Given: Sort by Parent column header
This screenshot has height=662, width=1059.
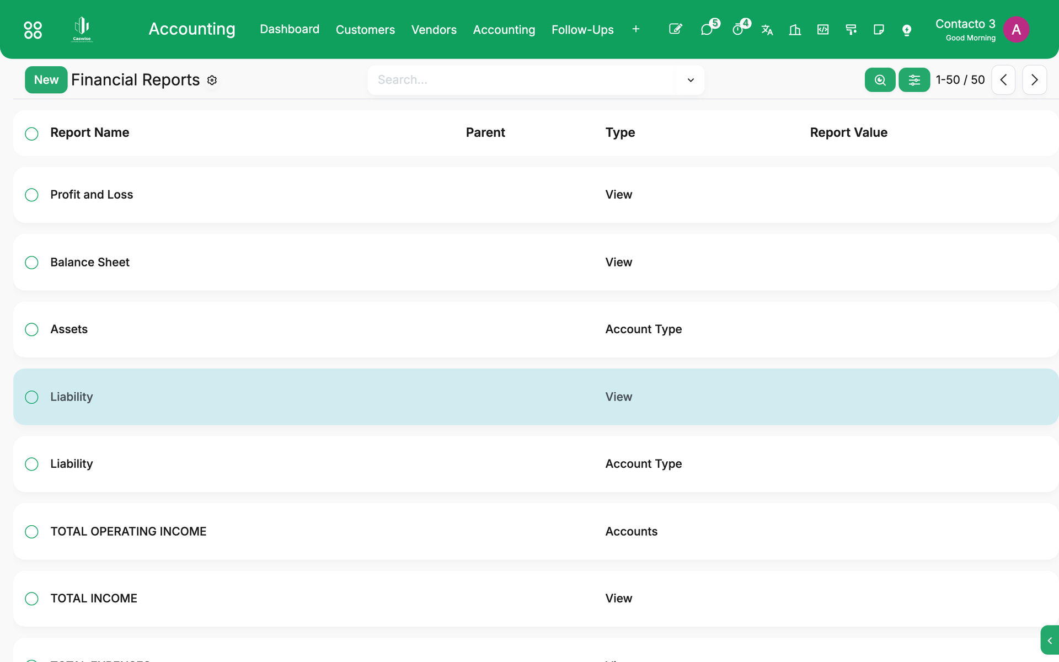Looking at the screenshot, I should (x=485, y=133).
